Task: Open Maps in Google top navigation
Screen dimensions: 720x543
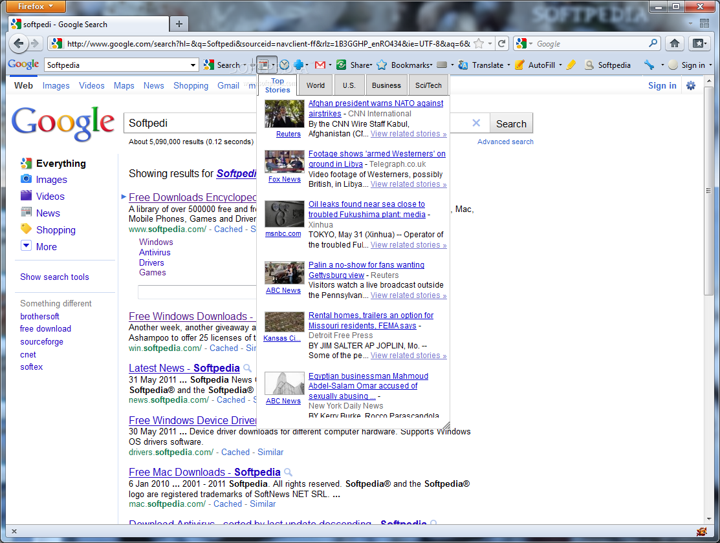Action: pyautogui.click(x=124, y=85)
